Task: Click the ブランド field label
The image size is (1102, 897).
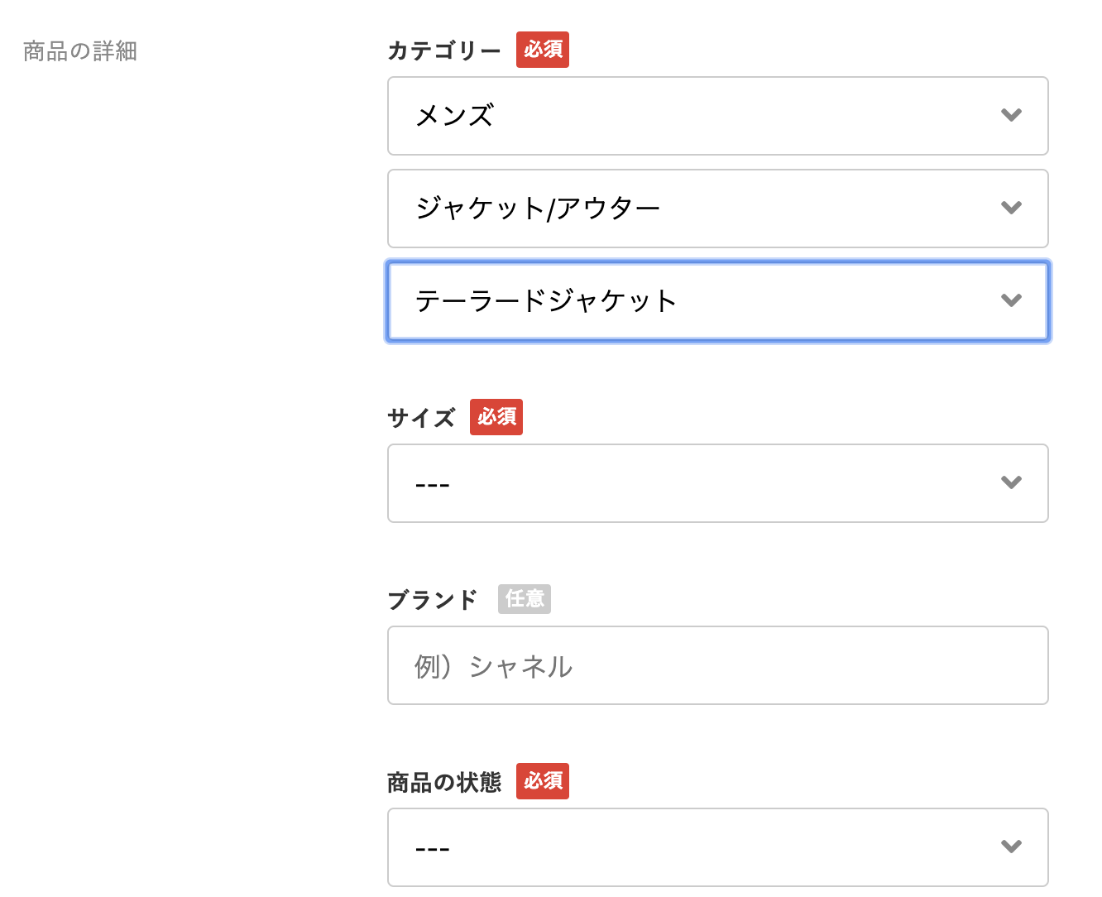Action: [x=433, y=599]
